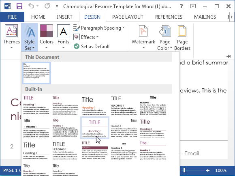
Task: Redo the last action
Action: click(x=47, y=6)
